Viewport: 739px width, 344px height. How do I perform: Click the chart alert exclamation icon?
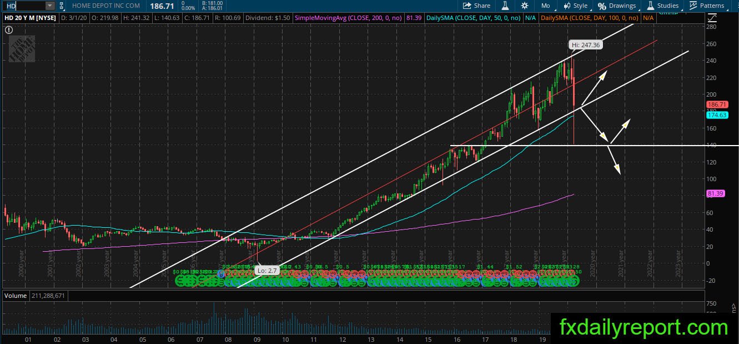click(9, 29)
